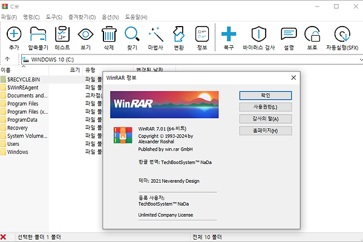Open the 파일(F) menu
The width and height of the screenshot is (363, 242).
click(9, 17)
